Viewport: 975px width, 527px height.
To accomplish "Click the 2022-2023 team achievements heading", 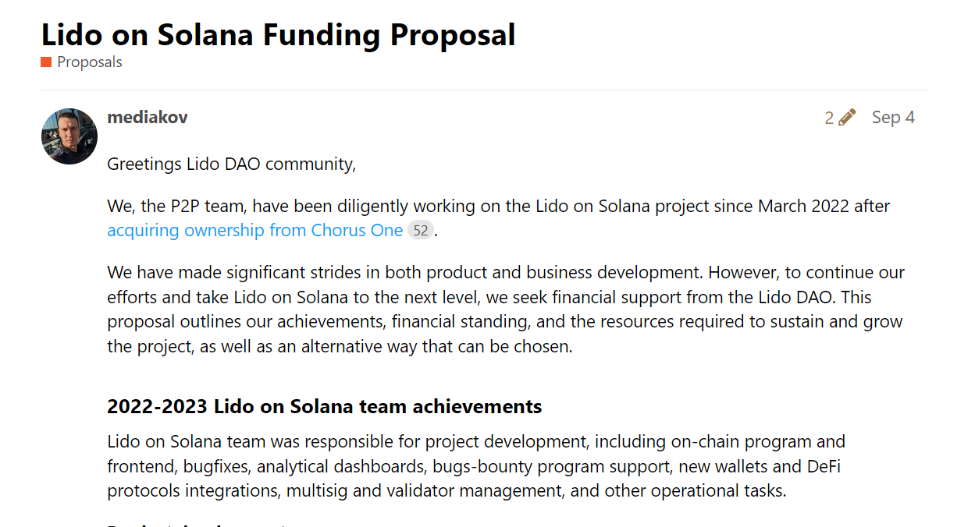I will pos(324,407).
